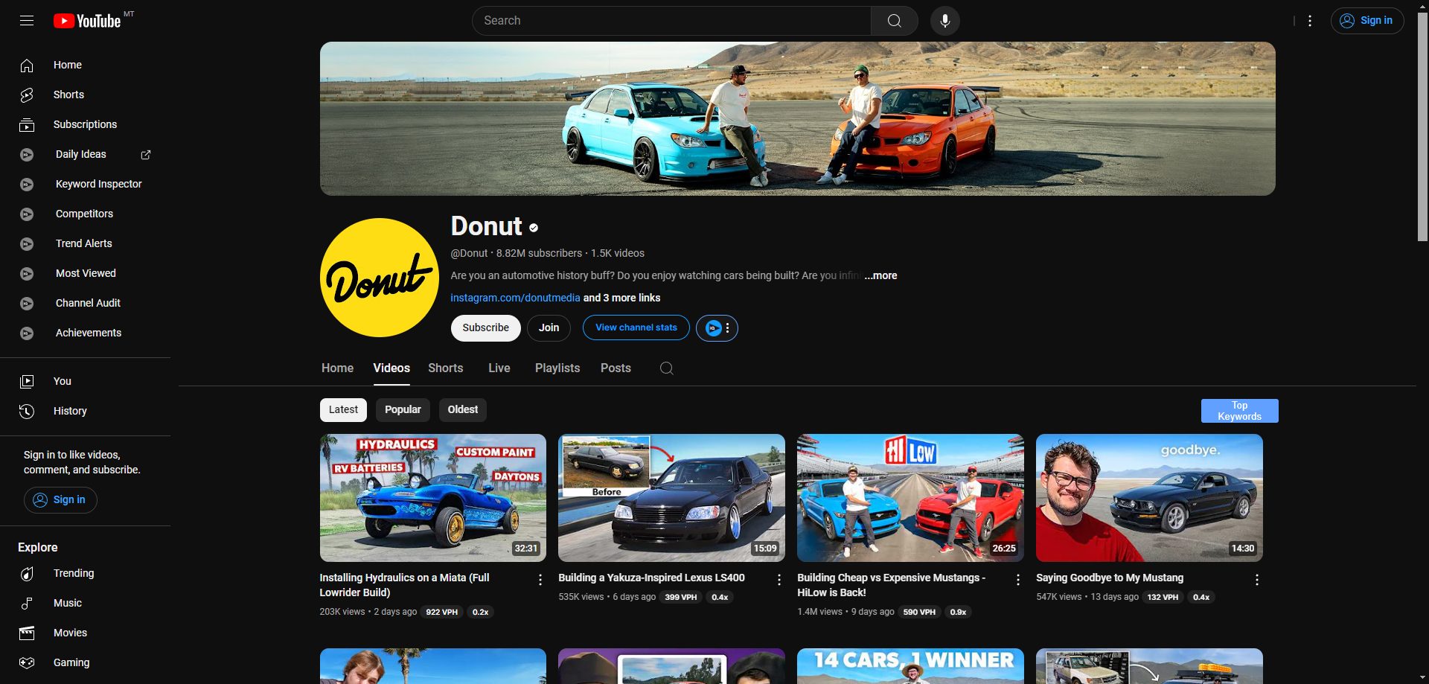Screen dimensions: 1429x684
Task: Switch to the Playlists tab
Action: tap(557, 368)
